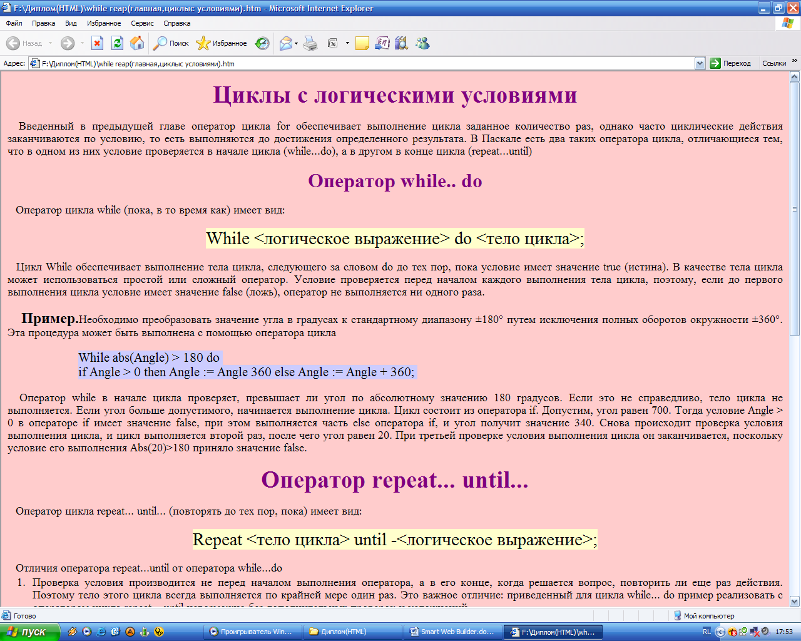
Task: Expand the address bar dropdown list
Action: (x=700, y=63)
